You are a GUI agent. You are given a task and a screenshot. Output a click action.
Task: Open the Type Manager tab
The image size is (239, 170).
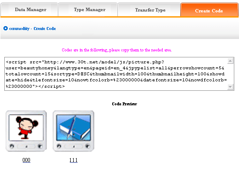88,10
